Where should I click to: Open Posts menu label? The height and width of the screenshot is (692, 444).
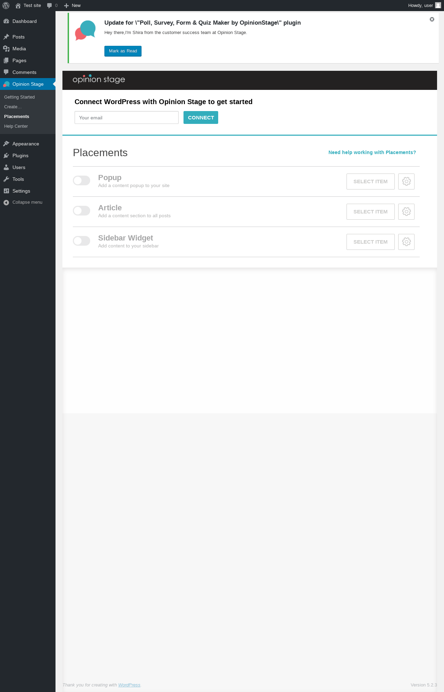18,37
